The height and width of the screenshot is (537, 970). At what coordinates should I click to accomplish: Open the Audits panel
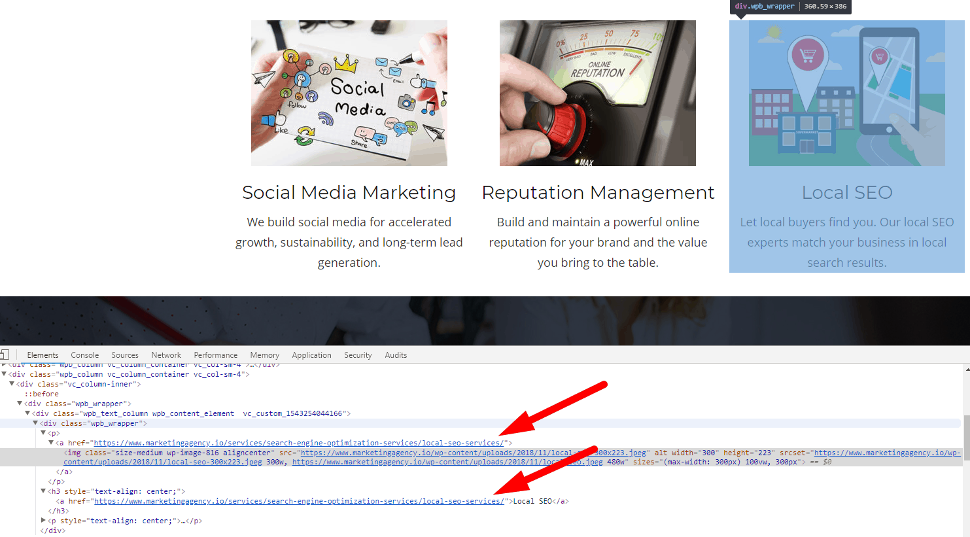pos(396,355)
